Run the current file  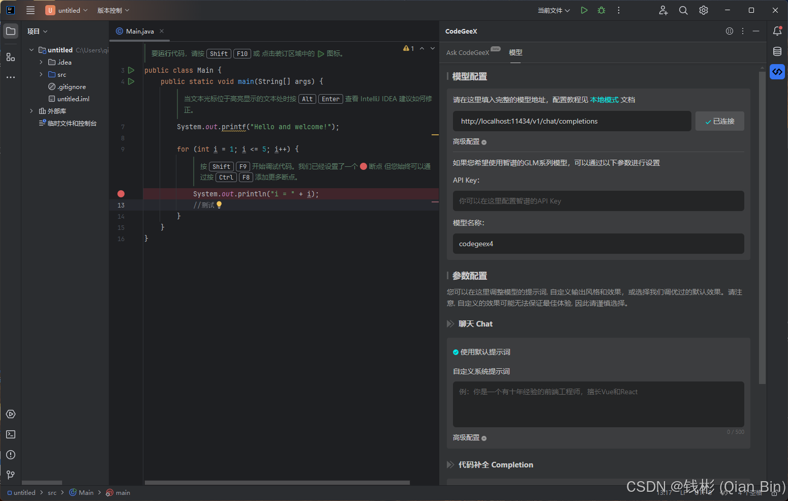point(584,10)
